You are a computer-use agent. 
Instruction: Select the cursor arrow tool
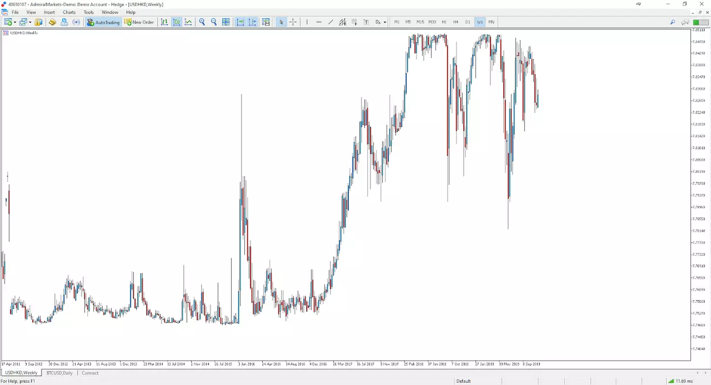point(281,22)
